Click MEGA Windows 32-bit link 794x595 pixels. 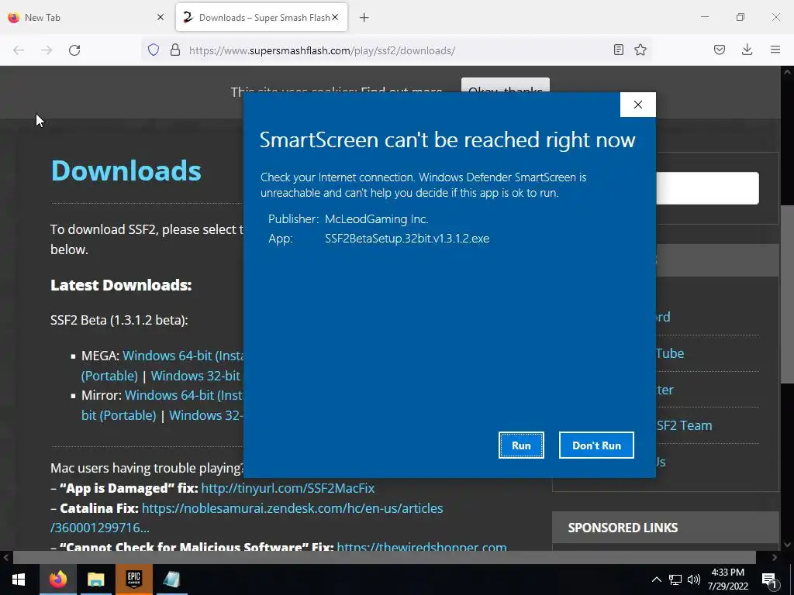pyautogui.click(x=195, y=376)
